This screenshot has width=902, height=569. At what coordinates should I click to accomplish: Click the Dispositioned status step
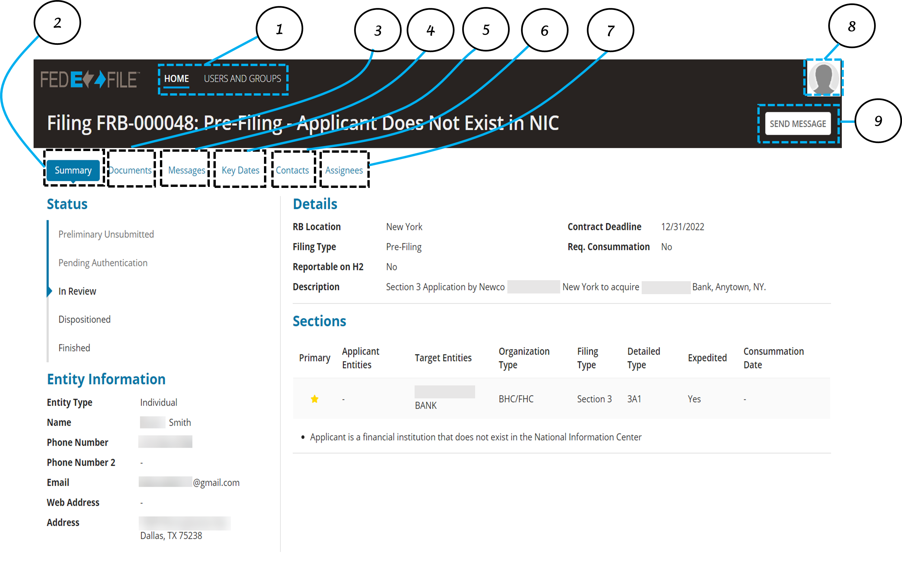click(x=85, y=319)
